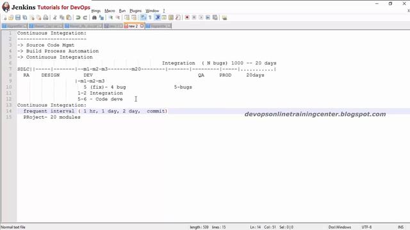Click the 'Ln : 14' status entry
Screen dimensions: 410x230
point(256,227)
